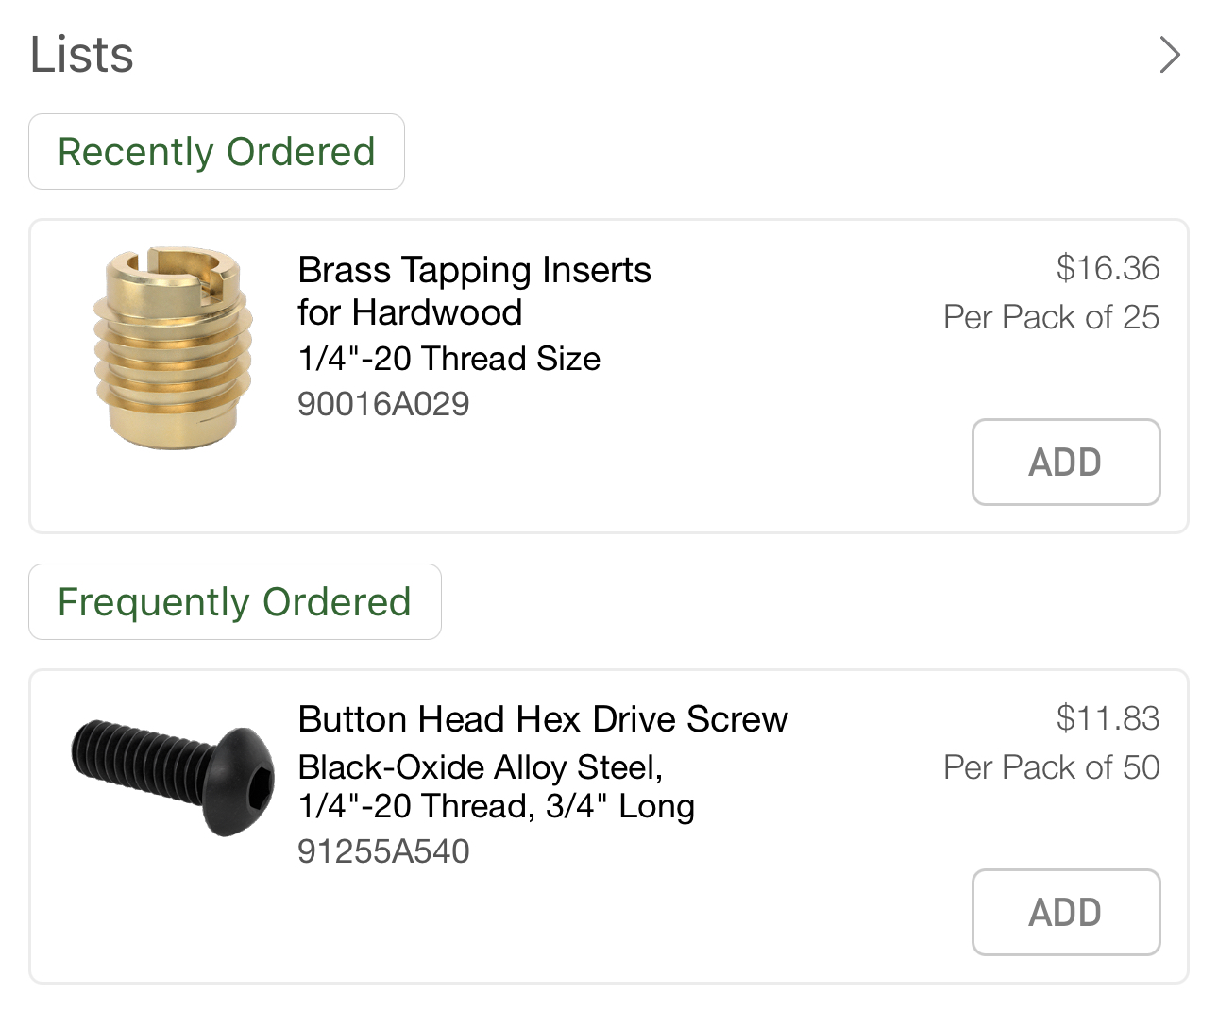Open Button Head Hex Drive Screw title

(543, 719)
